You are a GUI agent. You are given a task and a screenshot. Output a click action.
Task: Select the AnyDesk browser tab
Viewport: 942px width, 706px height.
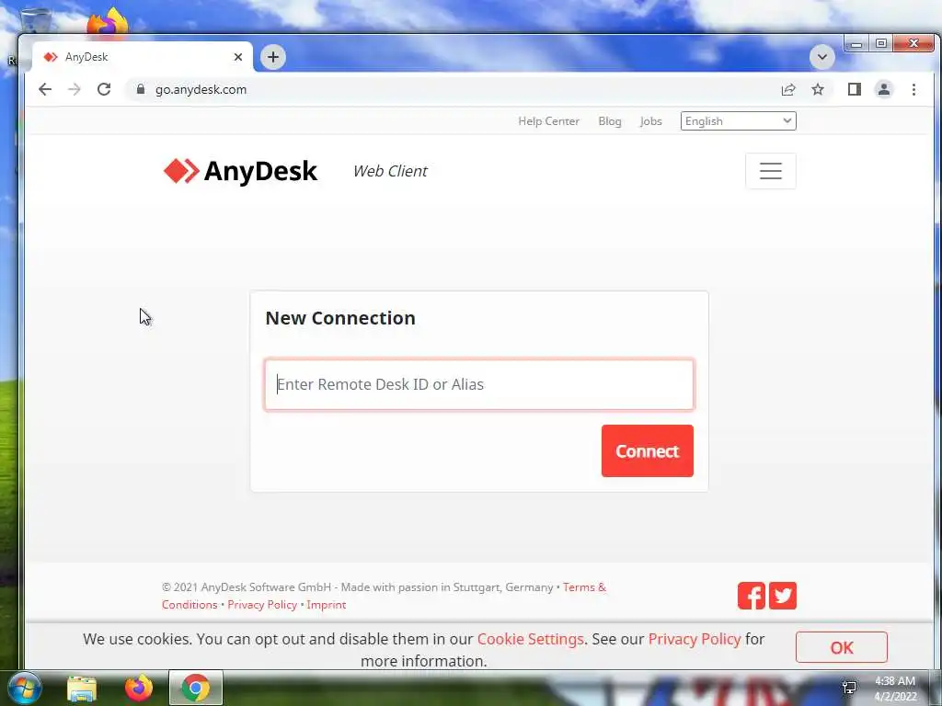coord(143,57)
